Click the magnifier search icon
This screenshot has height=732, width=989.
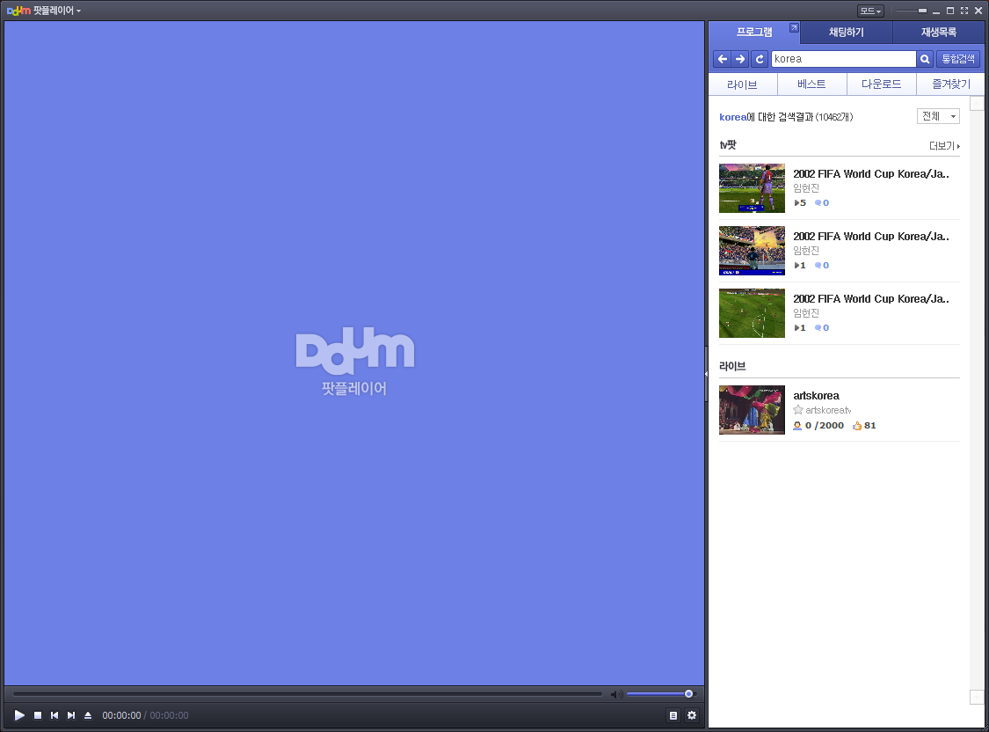point(925,59)
